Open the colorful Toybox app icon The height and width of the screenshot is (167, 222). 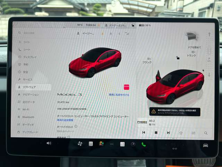(101, 144)
